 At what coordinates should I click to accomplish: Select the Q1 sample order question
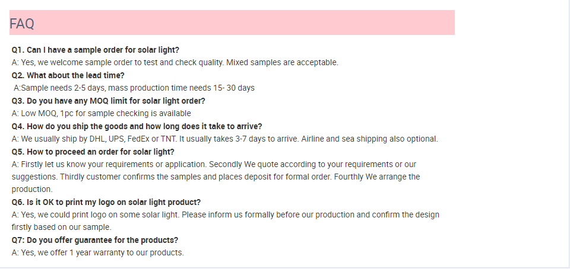pos(95,50)
